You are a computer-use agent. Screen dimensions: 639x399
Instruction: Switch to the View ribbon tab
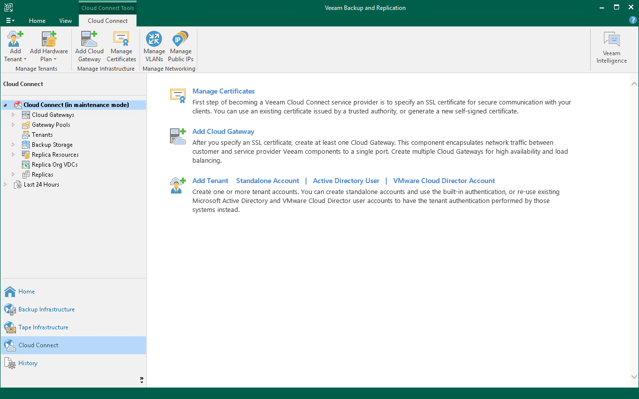(x=65, y=21)
